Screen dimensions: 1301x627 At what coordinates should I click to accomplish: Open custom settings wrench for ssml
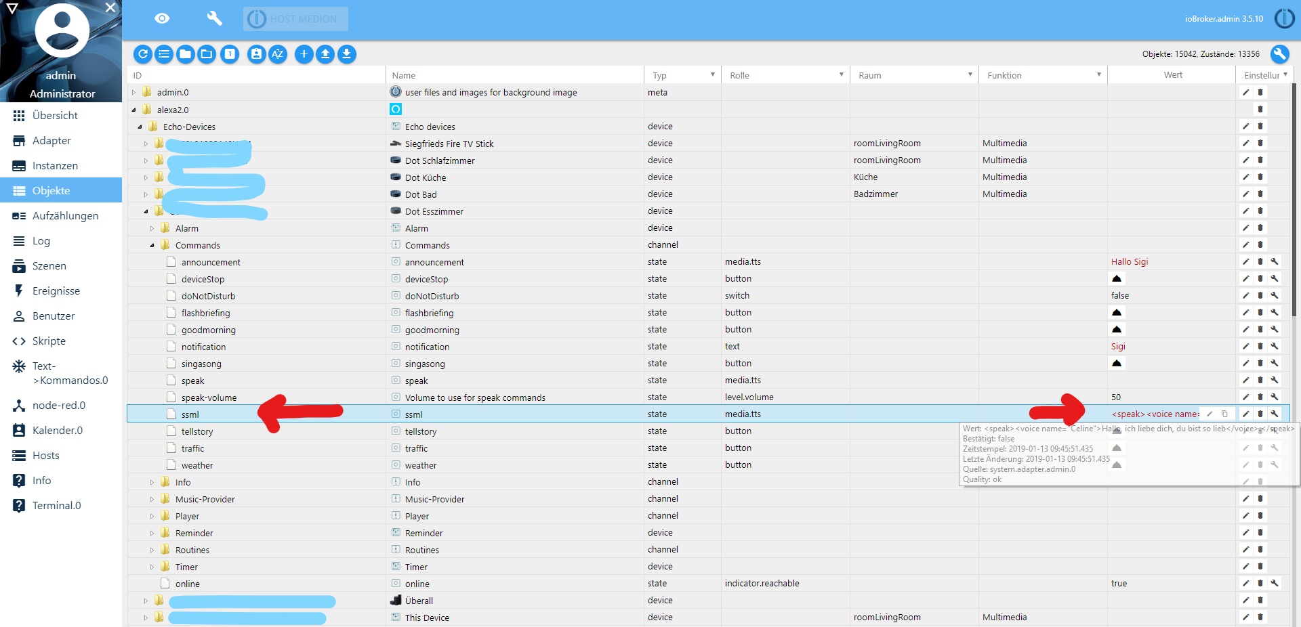(1275, 414)
